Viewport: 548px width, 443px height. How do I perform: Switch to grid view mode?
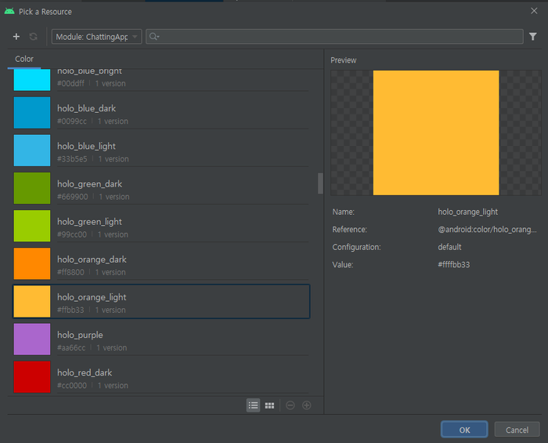[x=269, y=405]
